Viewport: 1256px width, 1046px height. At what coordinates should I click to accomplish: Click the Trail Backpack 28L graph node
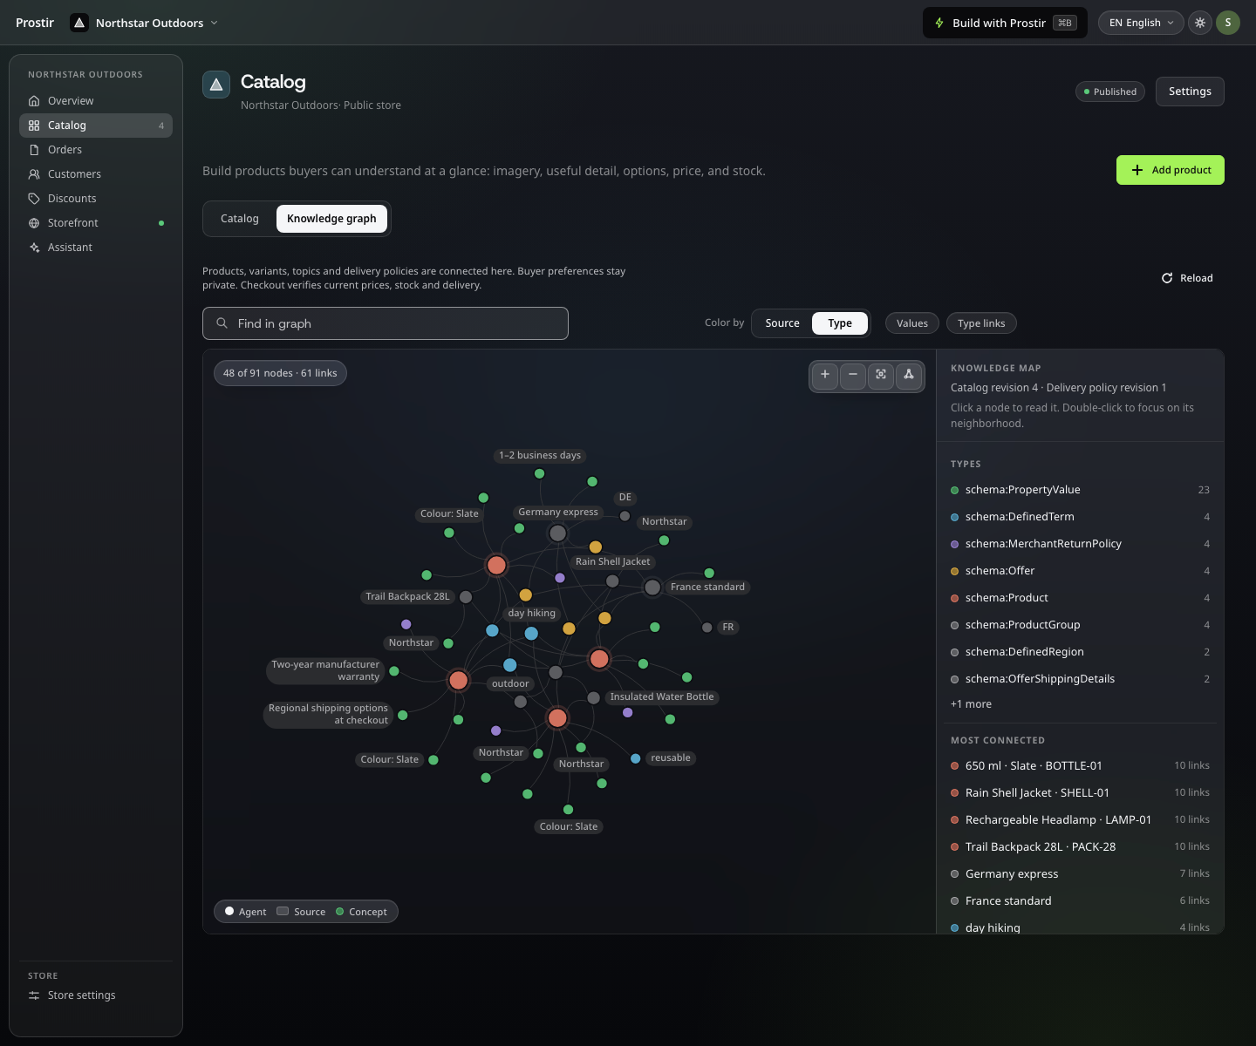pyautogui.click(x=466, y=597)
